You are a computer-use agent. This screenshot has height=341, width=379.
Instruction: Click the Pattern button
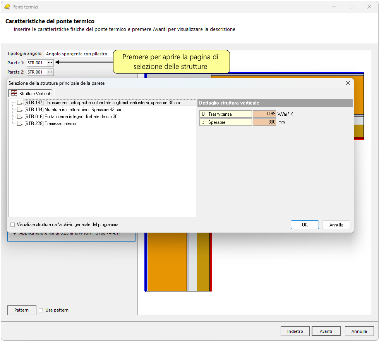coord(21,310)
